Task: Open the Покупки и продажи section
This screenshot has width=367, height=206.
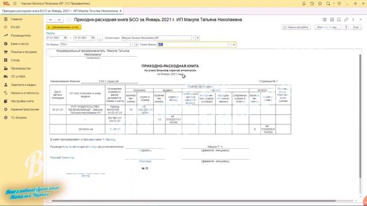Action: pos(24,52)
